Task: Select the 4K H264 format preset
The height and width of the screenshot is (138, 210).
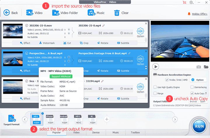Action: (92, 119)
